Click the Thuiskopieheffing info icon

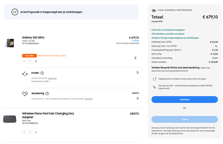tap(181, 50)
